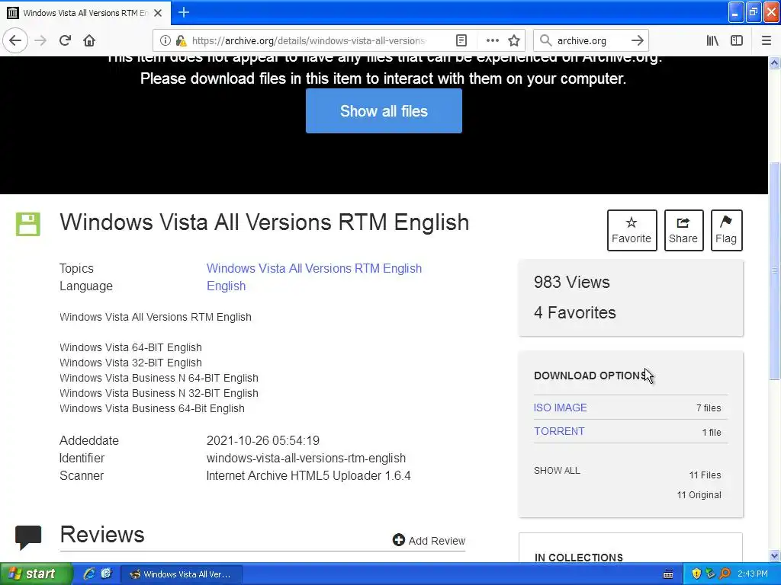Image resolution: width=781 pixels, height=585 pixels.
Task: Reload the current page
Action: pyautogui.click(x=66, y=40)
